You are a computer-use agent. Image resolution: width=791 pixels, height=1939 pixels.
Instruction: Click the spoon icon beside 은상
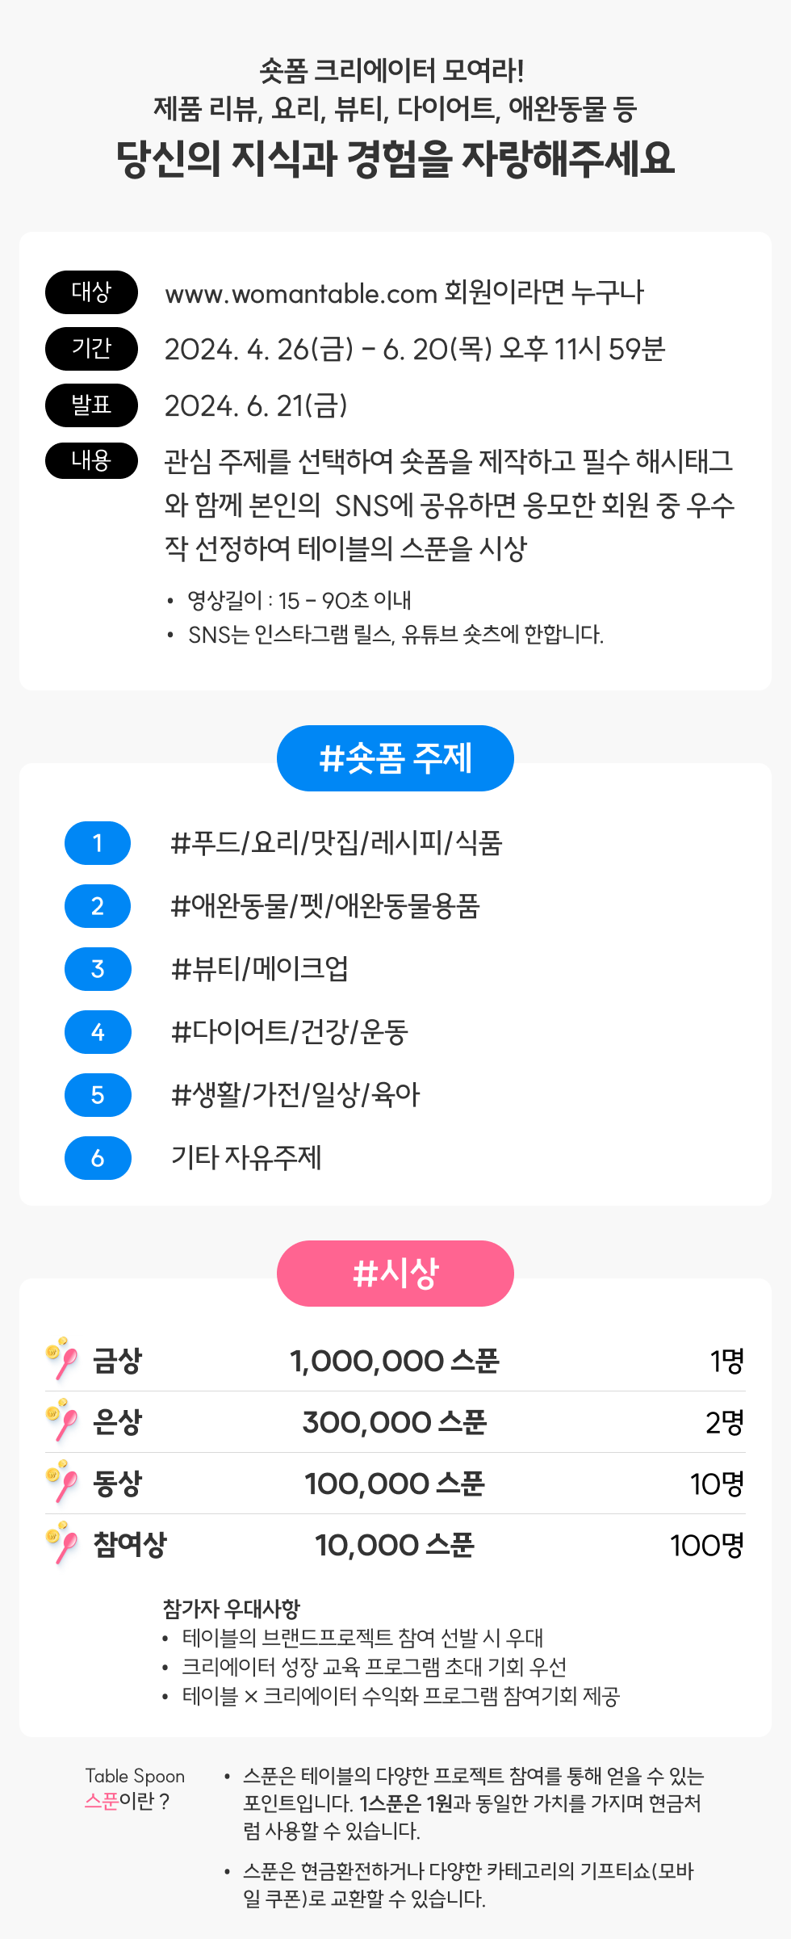62,1421
